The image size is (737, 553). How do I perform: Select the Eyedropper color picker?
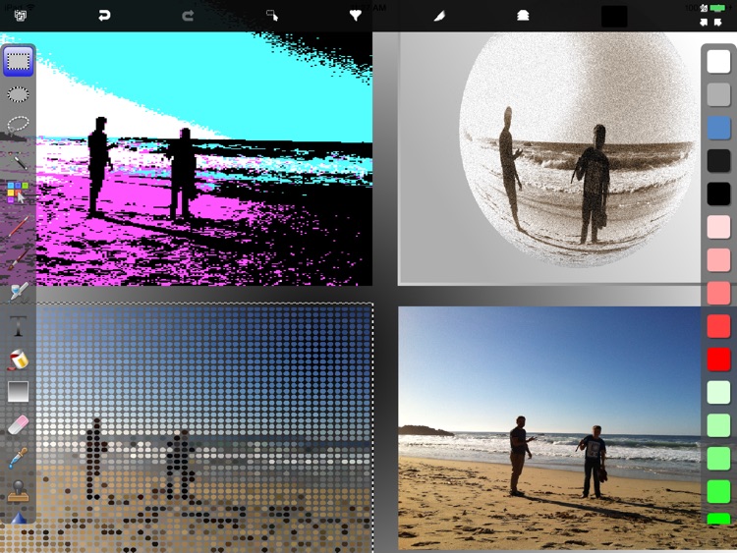pyautogui.click(x=19, y=458)
